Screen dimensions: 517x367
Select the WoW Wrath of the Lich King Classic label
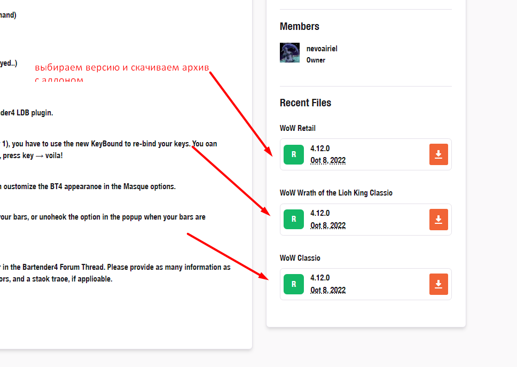pyautogui.click(x=336, y=193)
